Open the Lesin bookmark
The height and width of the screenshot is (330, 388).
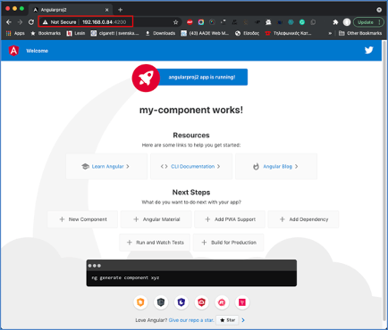tap(76, 33)
